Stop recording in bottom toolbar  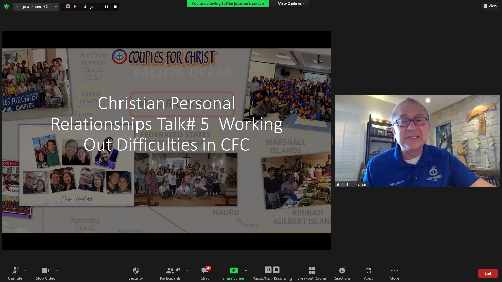[x=276, y=270]
